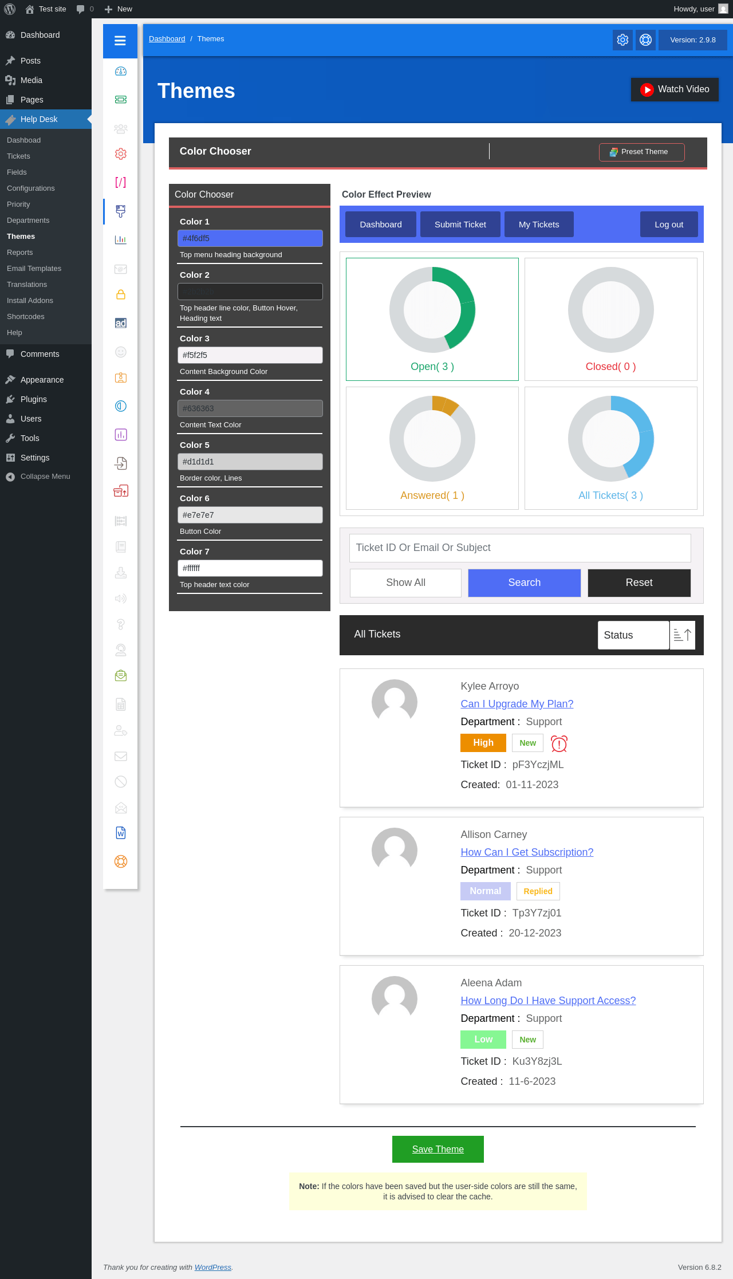Open Departments submenu item
Viewport: 733px width, 1279px height.
[x=28, y=221]
